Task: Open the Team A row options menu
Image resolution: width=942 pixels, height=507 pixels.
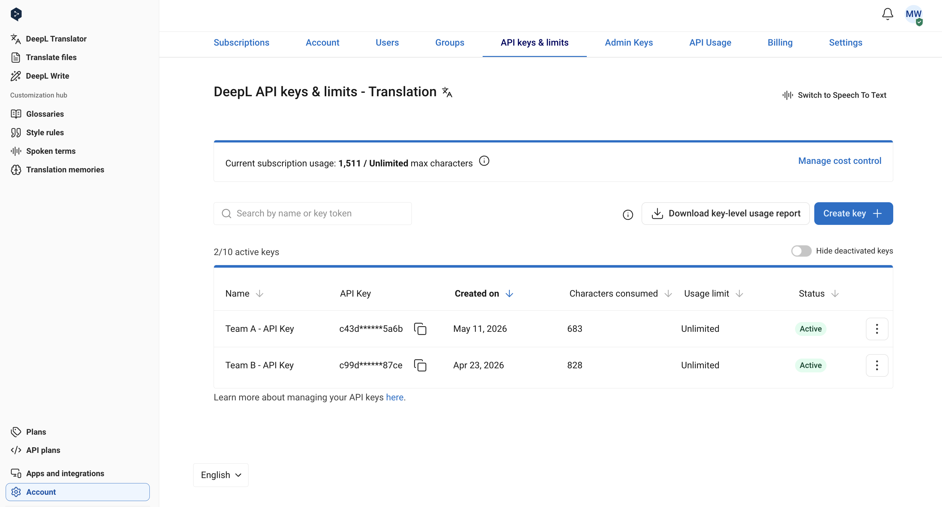Action: [877, 329]
